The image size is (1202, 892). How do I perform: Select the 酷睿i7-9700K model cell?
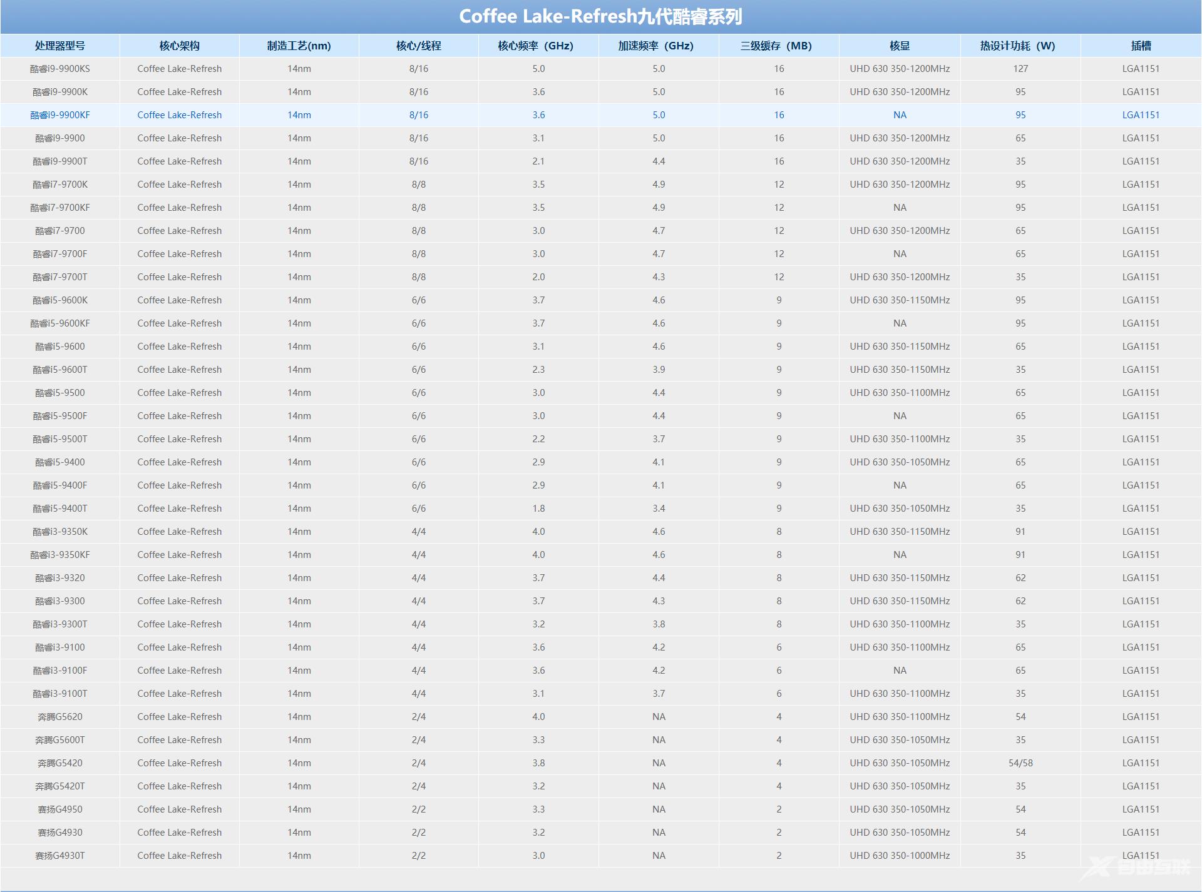pyautogui.click(x=60, y=185)
